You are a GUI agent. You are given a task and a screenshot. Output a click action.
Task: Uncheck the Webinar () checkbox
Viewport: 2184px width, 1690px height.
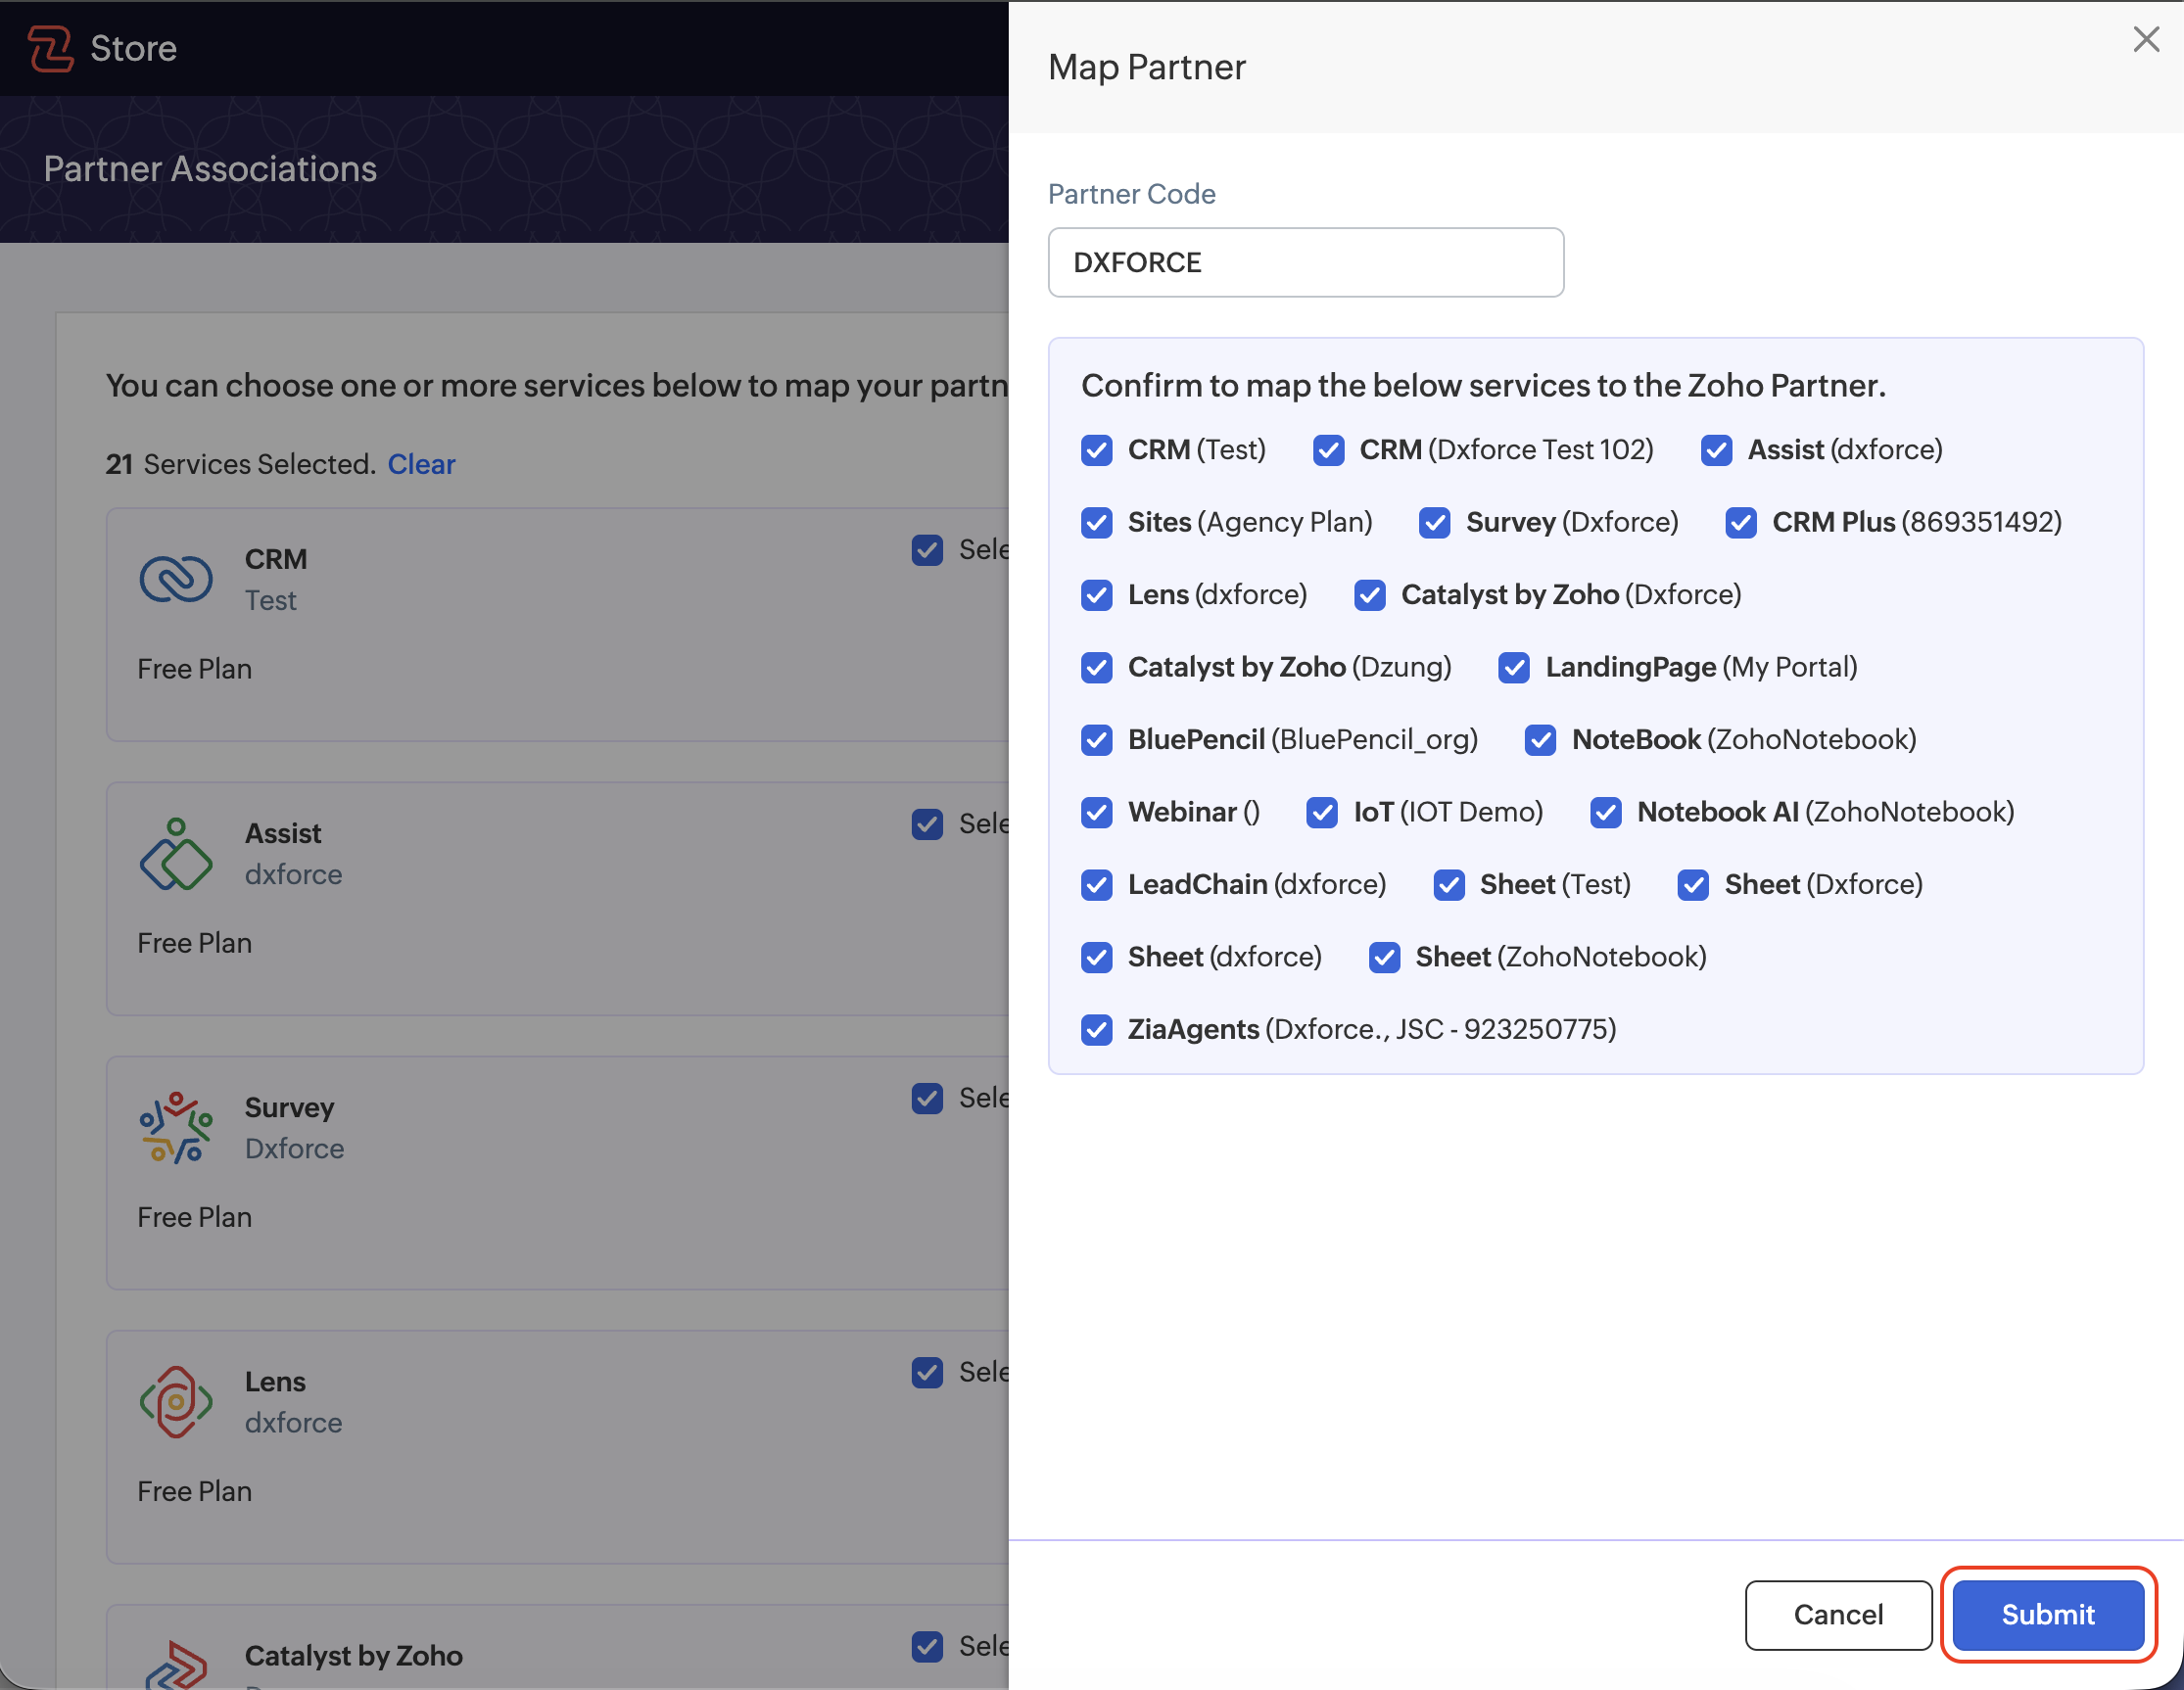(x=1097, y=812)
